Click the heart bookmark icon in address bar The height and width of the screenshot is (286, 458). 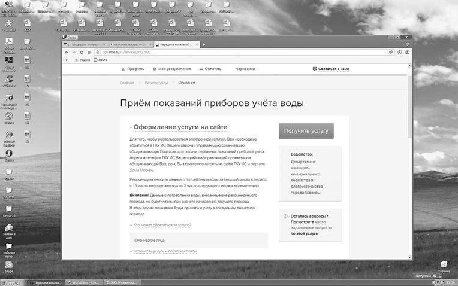(x=391, y=53)
